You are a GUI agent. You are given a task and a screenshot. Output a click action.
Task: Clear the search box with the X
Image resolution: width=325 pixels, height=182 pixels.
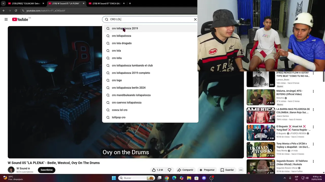[195, 19]
